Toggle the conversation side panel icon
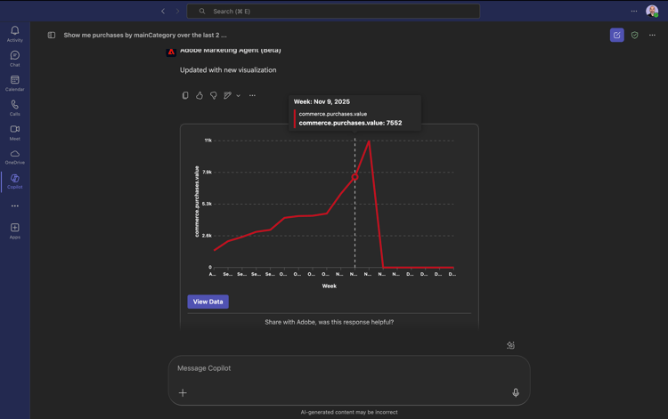The image size is (668, 419). 52,35
